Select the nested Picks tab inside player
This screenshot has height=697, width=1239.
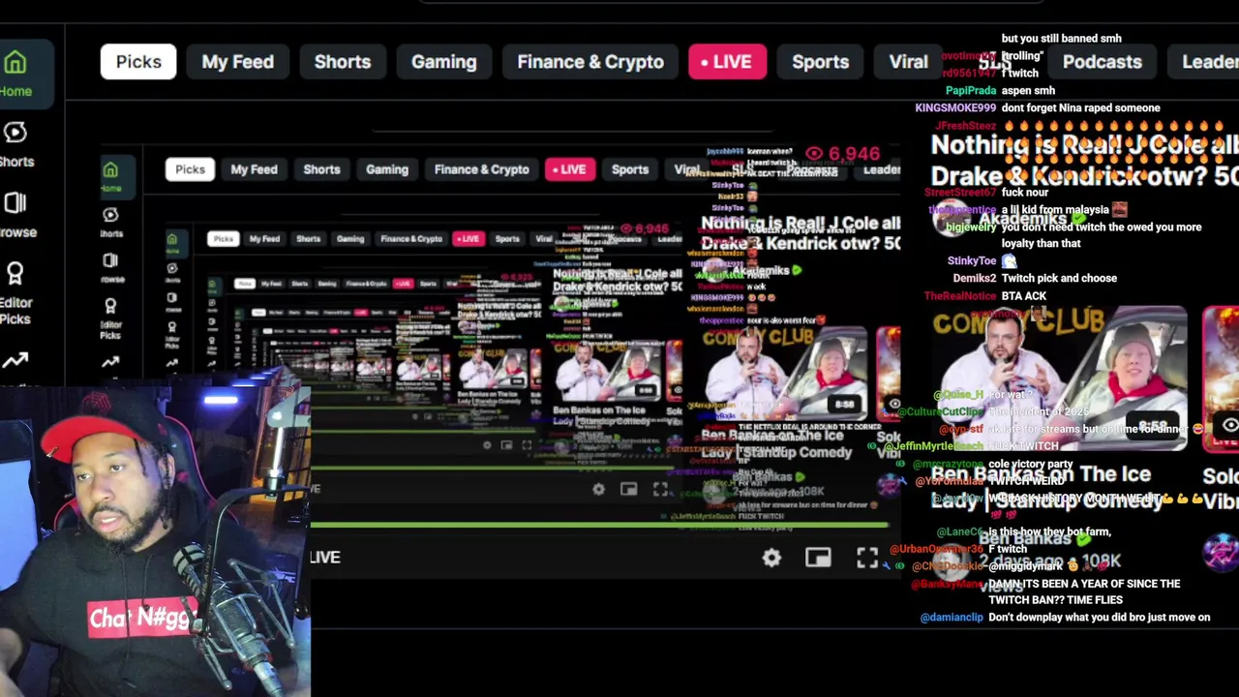pyautogui.click(x=190, y=169)
